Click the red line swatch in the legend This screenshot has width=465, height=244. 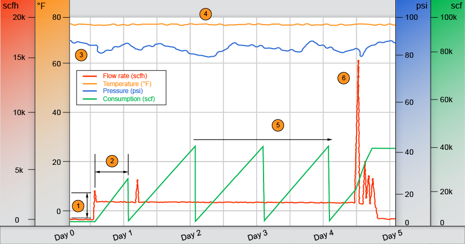pos(89,77)
